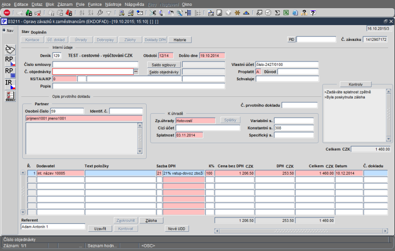
Task: Click the Historie button
Action: 180,40
